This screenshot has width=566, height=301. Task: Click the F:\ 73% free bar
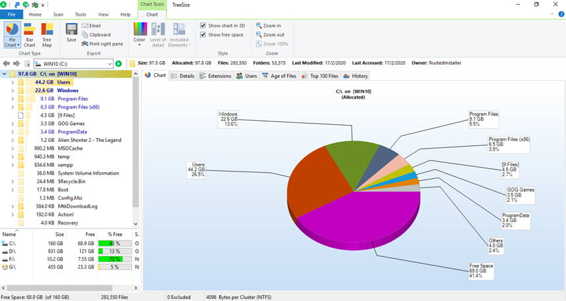click(x=115, y=259)
